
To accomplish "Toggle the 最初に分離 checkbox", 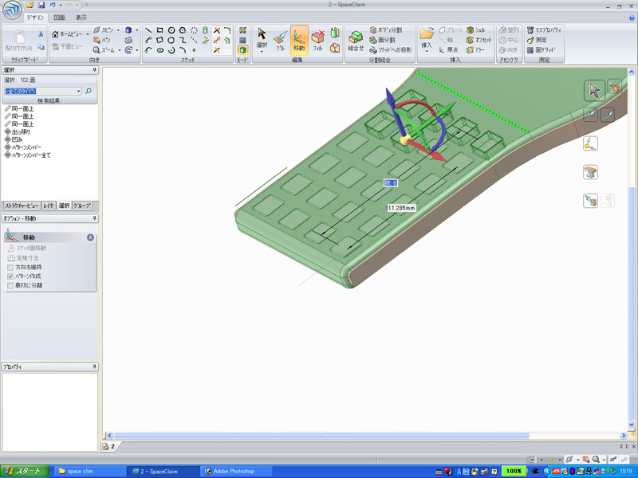I will [10, 285].
